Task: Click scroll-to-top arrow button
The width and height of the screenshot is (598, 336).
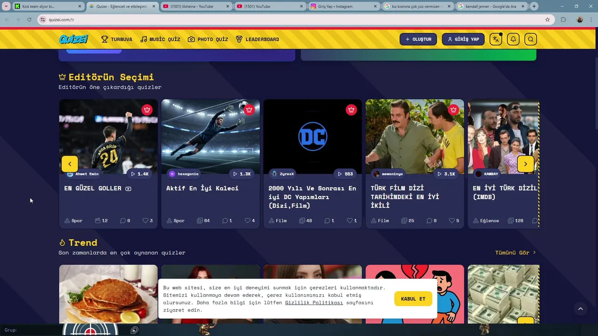Action: click(580, 308)
